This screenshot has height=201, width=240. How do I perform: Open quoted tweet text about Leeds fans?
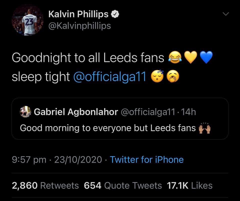point(107,128)
